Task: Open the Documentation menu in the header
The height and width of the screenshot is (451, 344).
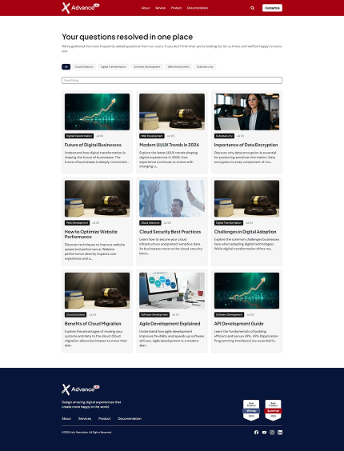Action: [198, 8]
